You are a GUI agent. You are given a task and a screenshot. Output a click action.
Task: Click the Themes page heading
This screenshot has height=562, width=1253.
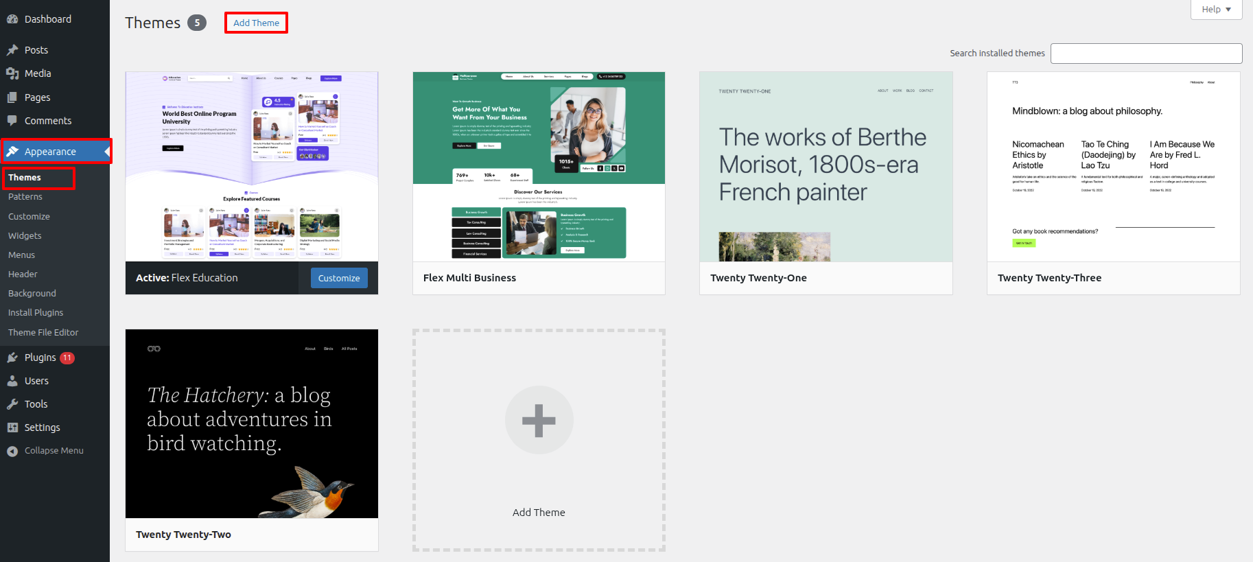coord(152,23)
